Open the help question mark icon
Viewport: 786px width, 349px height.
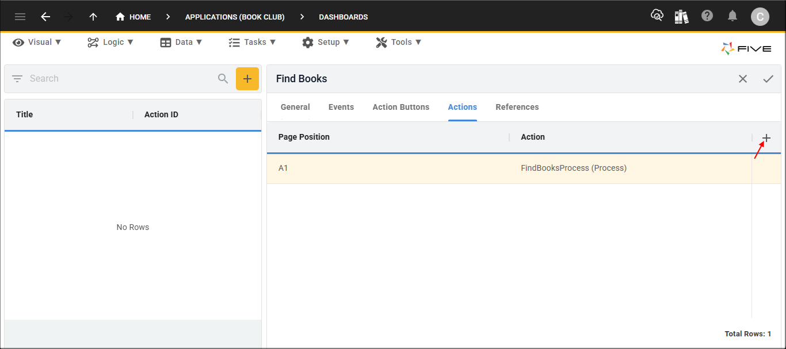click(x=707, y=16)
